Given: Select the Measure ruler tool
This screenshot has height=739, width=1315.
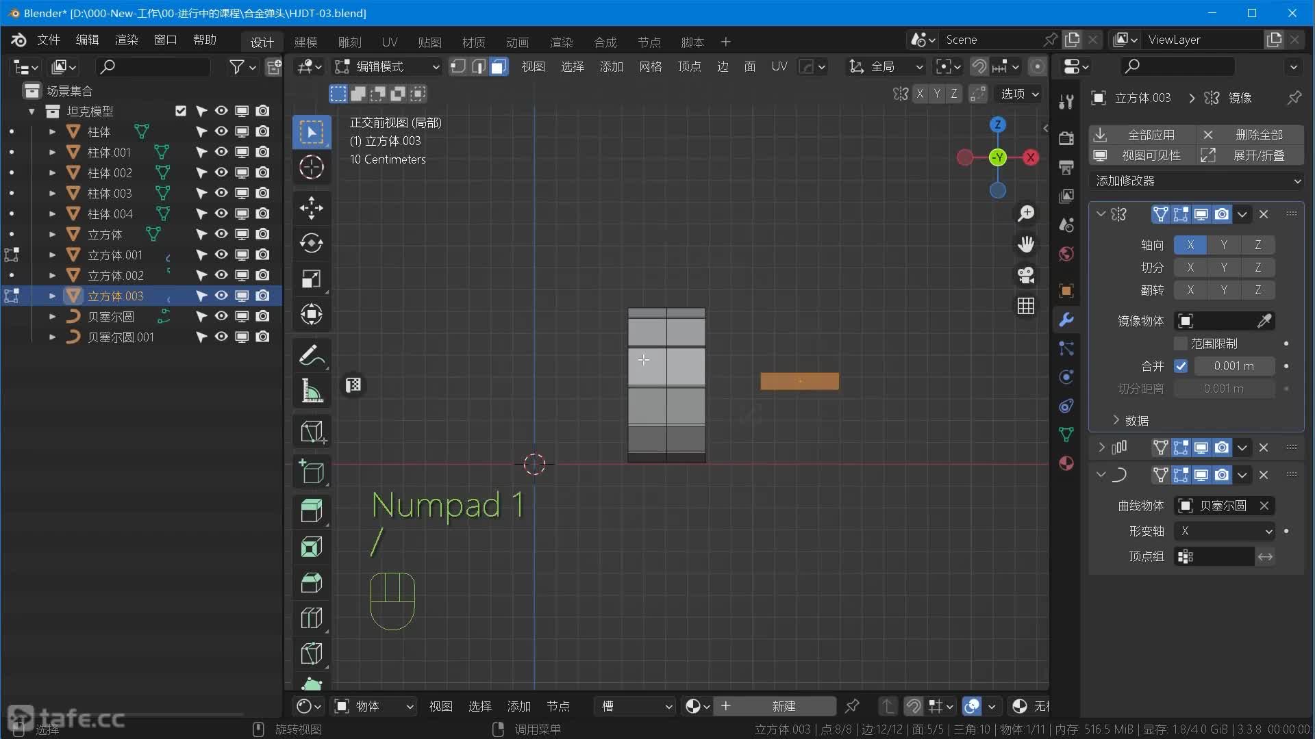Looking at the screenshot, I should click(x=312, y=391).
